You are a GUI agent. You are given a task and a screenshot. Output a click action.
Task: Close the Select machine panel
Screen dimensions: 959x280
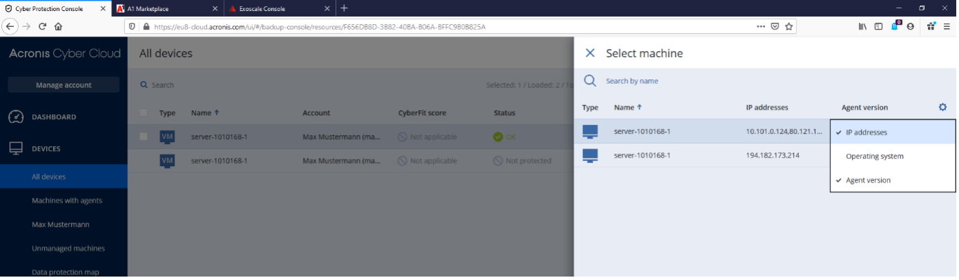click(590, 53)
